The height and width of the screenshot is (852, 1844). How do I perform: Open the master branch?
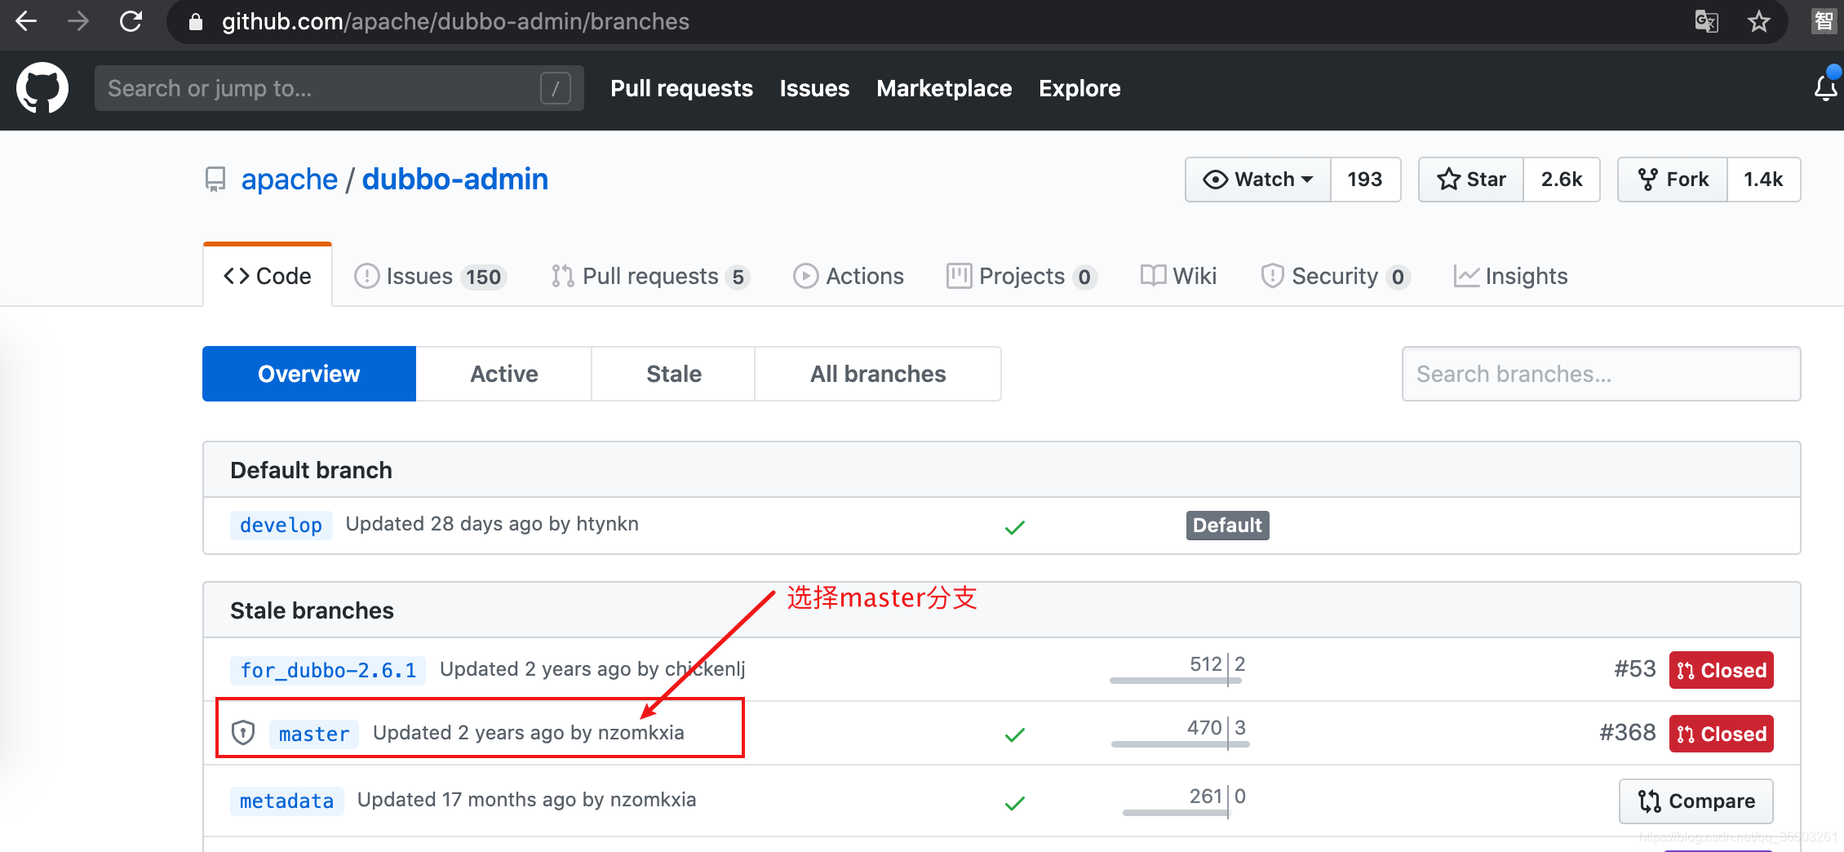pyautogui.click(x=314, y=734)
